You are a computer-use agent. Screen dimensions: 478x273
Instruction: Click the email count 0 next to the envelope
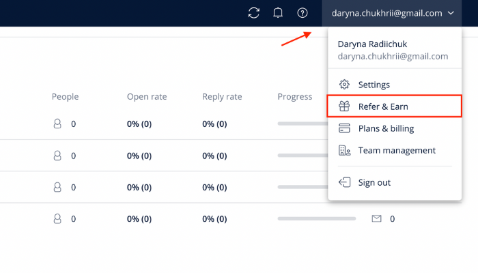(393, 219)
